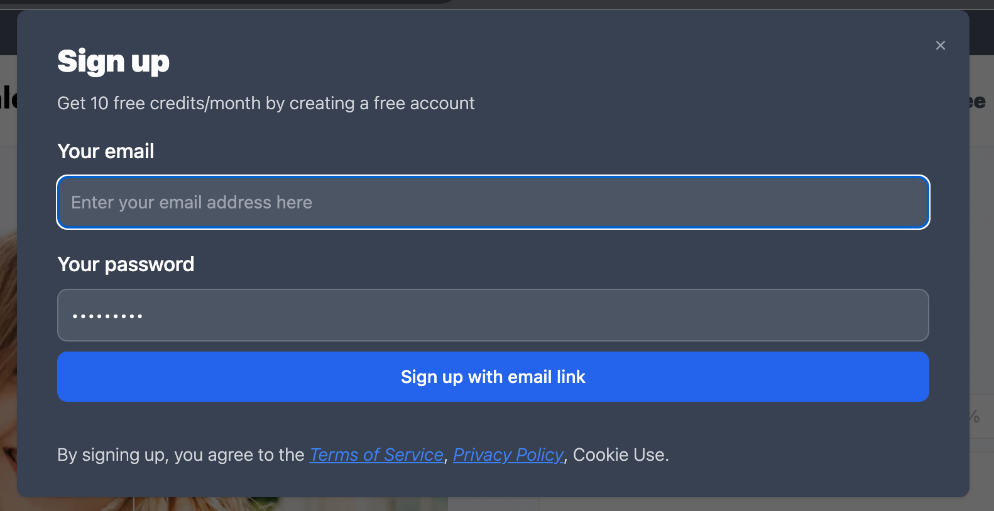The height and width of the screenshot is (511, 994).
Task: Click the Cookie Use text
Action: click(620, 455)
